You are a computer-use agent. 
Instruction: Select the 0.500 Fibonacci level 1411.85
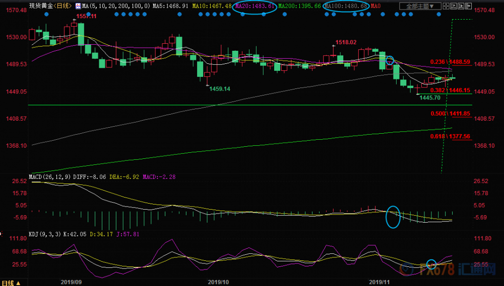tap(450, 114)
